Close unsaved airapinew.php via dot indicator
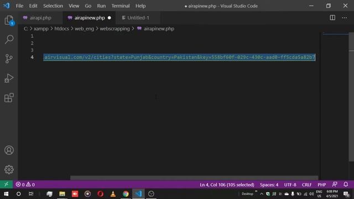 (110, 18)
